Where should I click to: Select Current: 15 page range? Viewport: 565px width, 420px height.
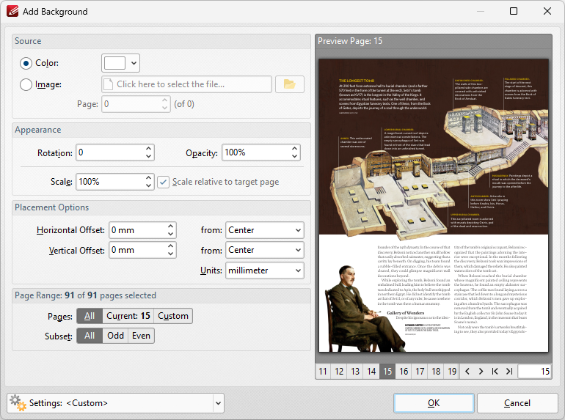coord(128,316)
